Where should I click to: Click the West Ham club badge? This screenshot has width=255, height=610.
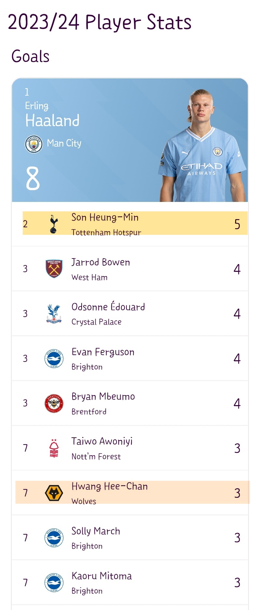pos(54,269)
